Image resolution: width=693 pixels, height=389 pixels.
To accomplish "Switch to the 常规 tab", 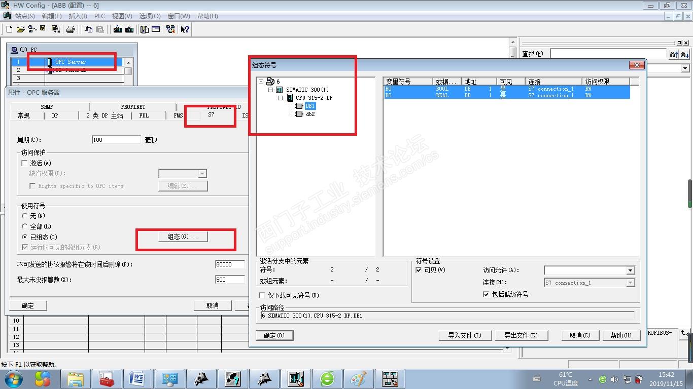I will (x=24, y=115).
